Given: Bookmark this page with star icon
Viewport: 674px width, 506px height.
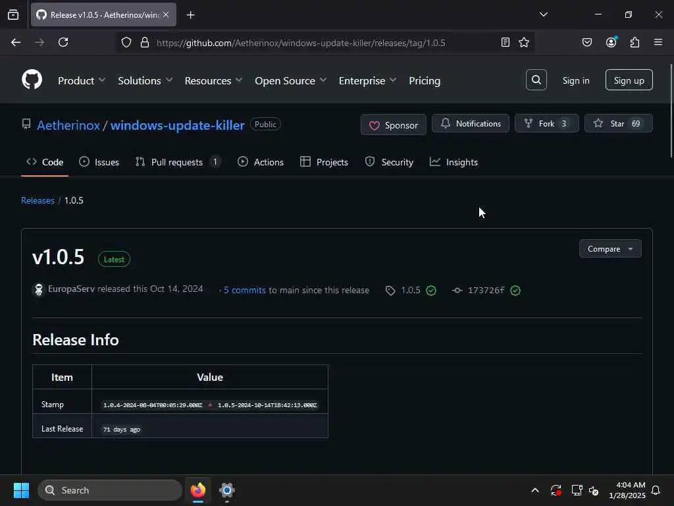Looking at the screenshot, I should [524, 42].
